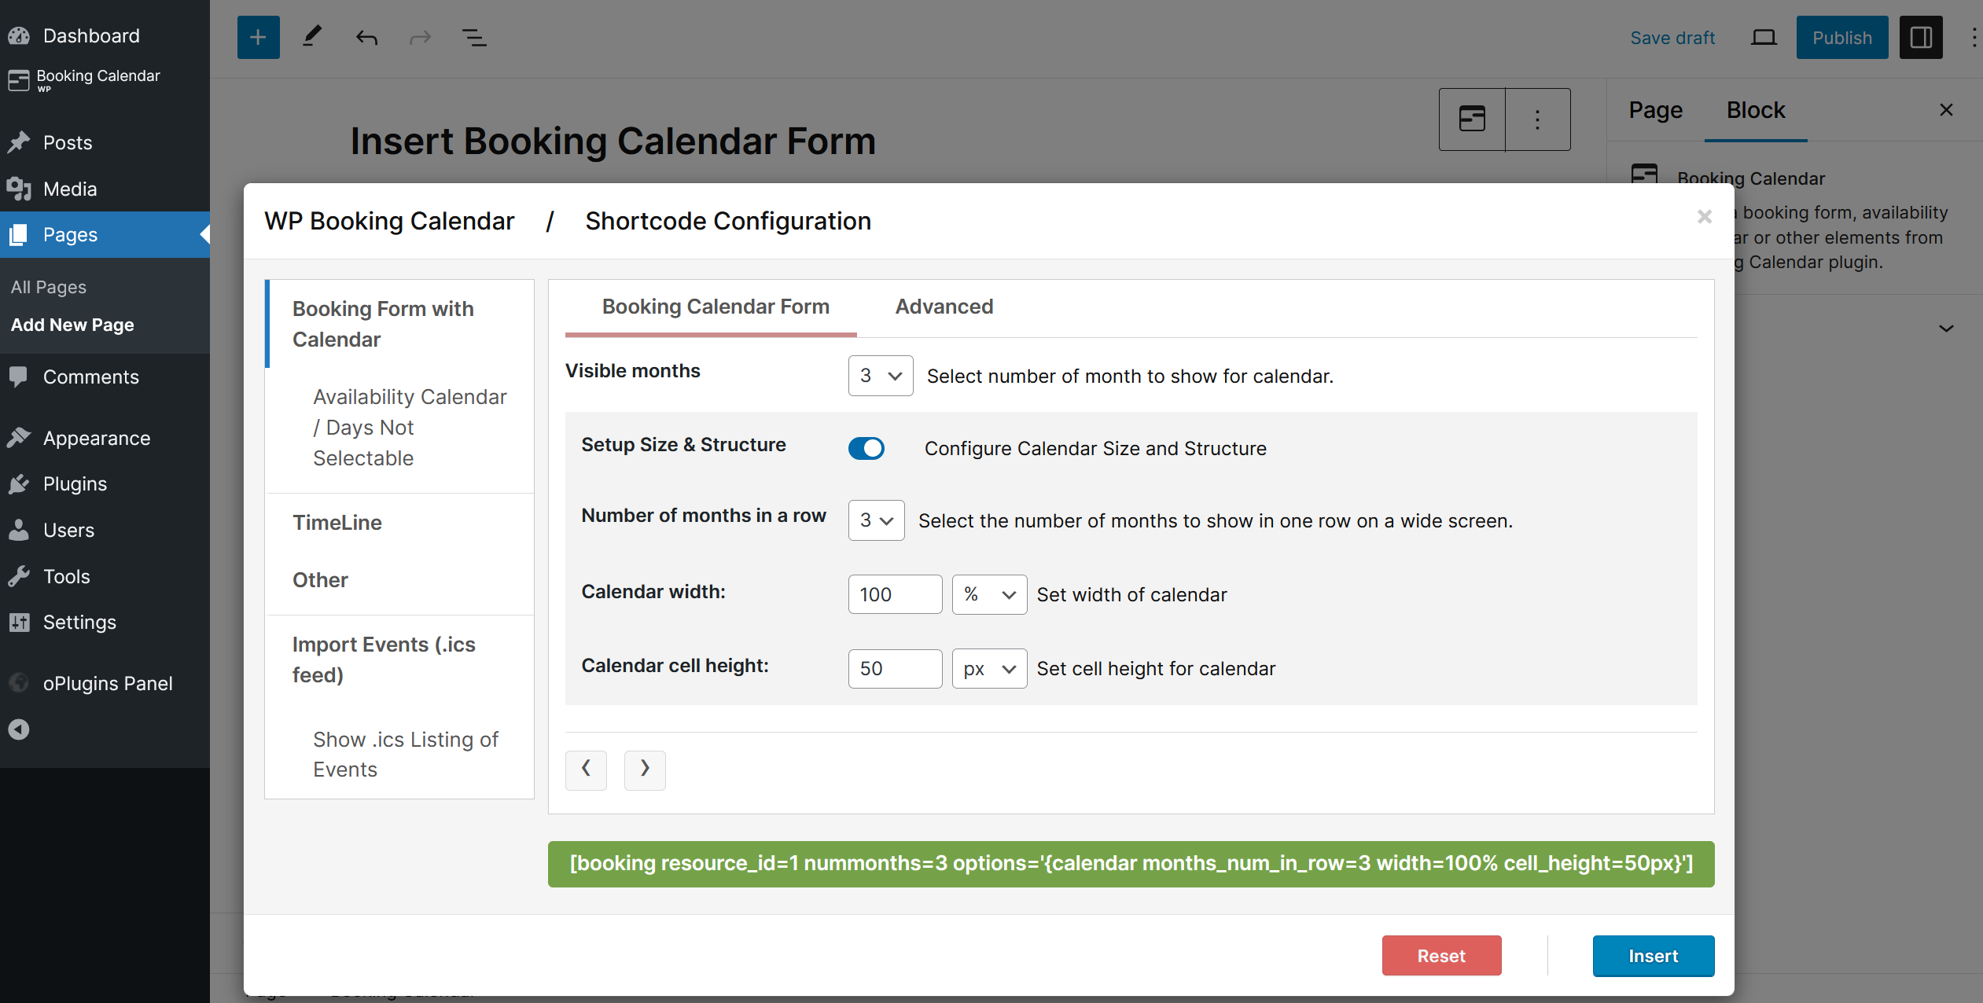Switch to the Block sidebar tab
This screenshot has height=1003, width=1983.
tap(1756, 110)
